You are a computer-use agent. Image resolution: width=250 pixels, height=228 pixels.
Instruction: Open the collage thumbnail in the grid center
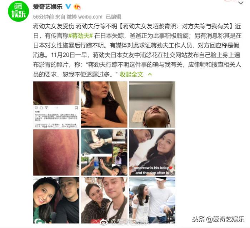click(x=104, y=152)
